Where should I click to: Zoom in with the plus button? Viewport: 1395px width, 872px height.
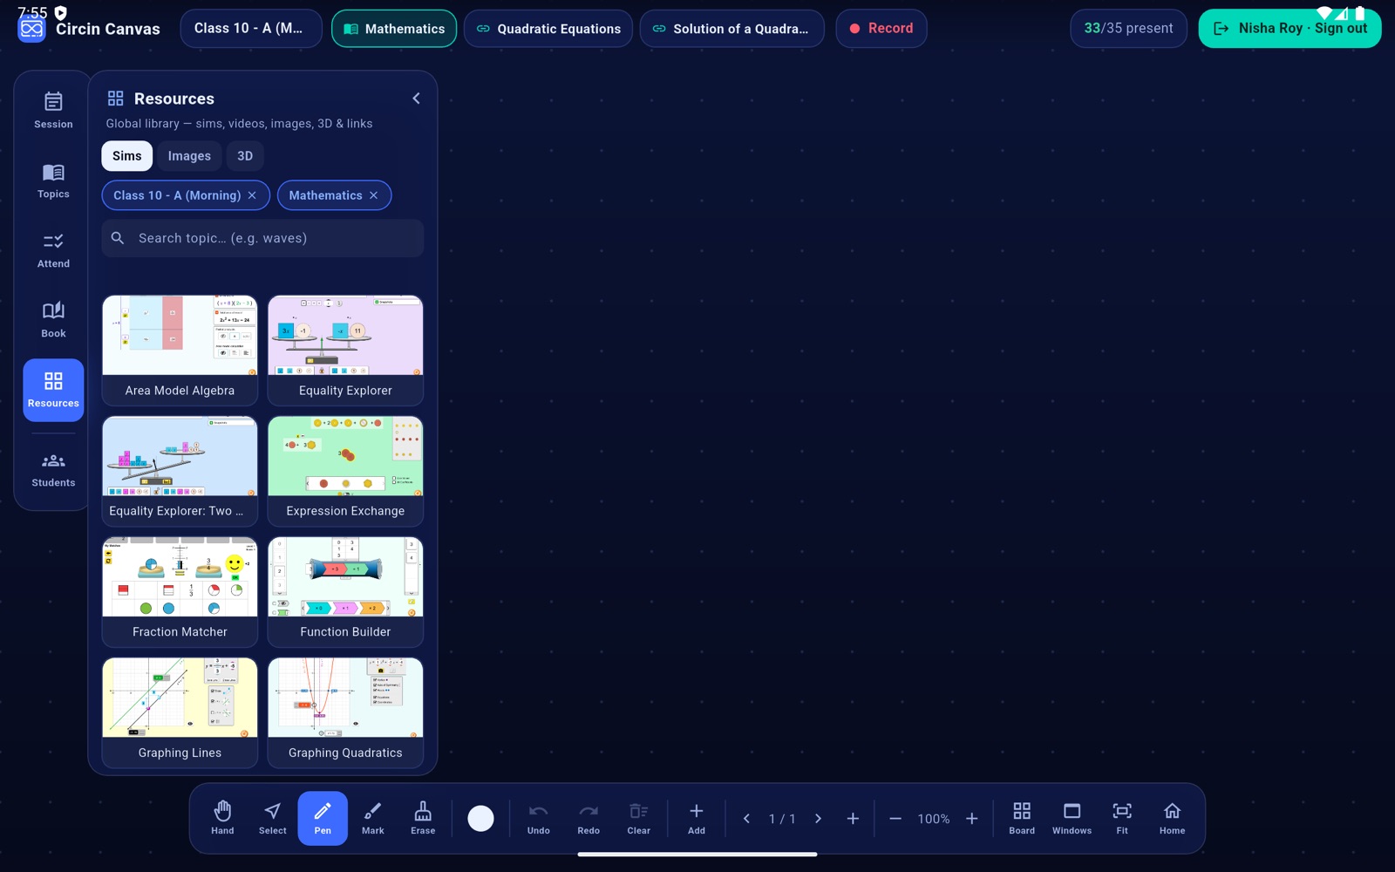coord(971,819)
